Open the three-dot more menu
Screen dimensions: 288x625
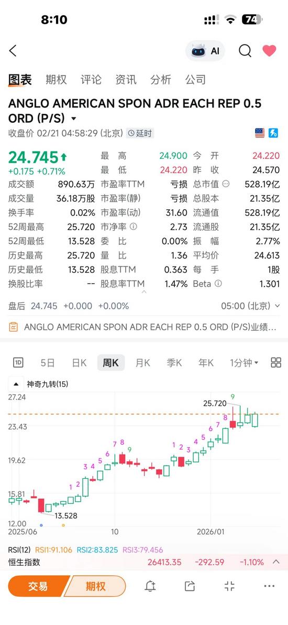tap(269, 586)
